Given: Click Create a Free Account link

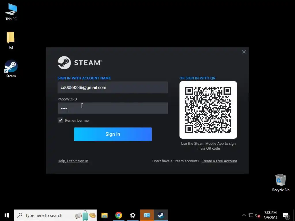Looking at the screenshot, I should tap(219, 161).
